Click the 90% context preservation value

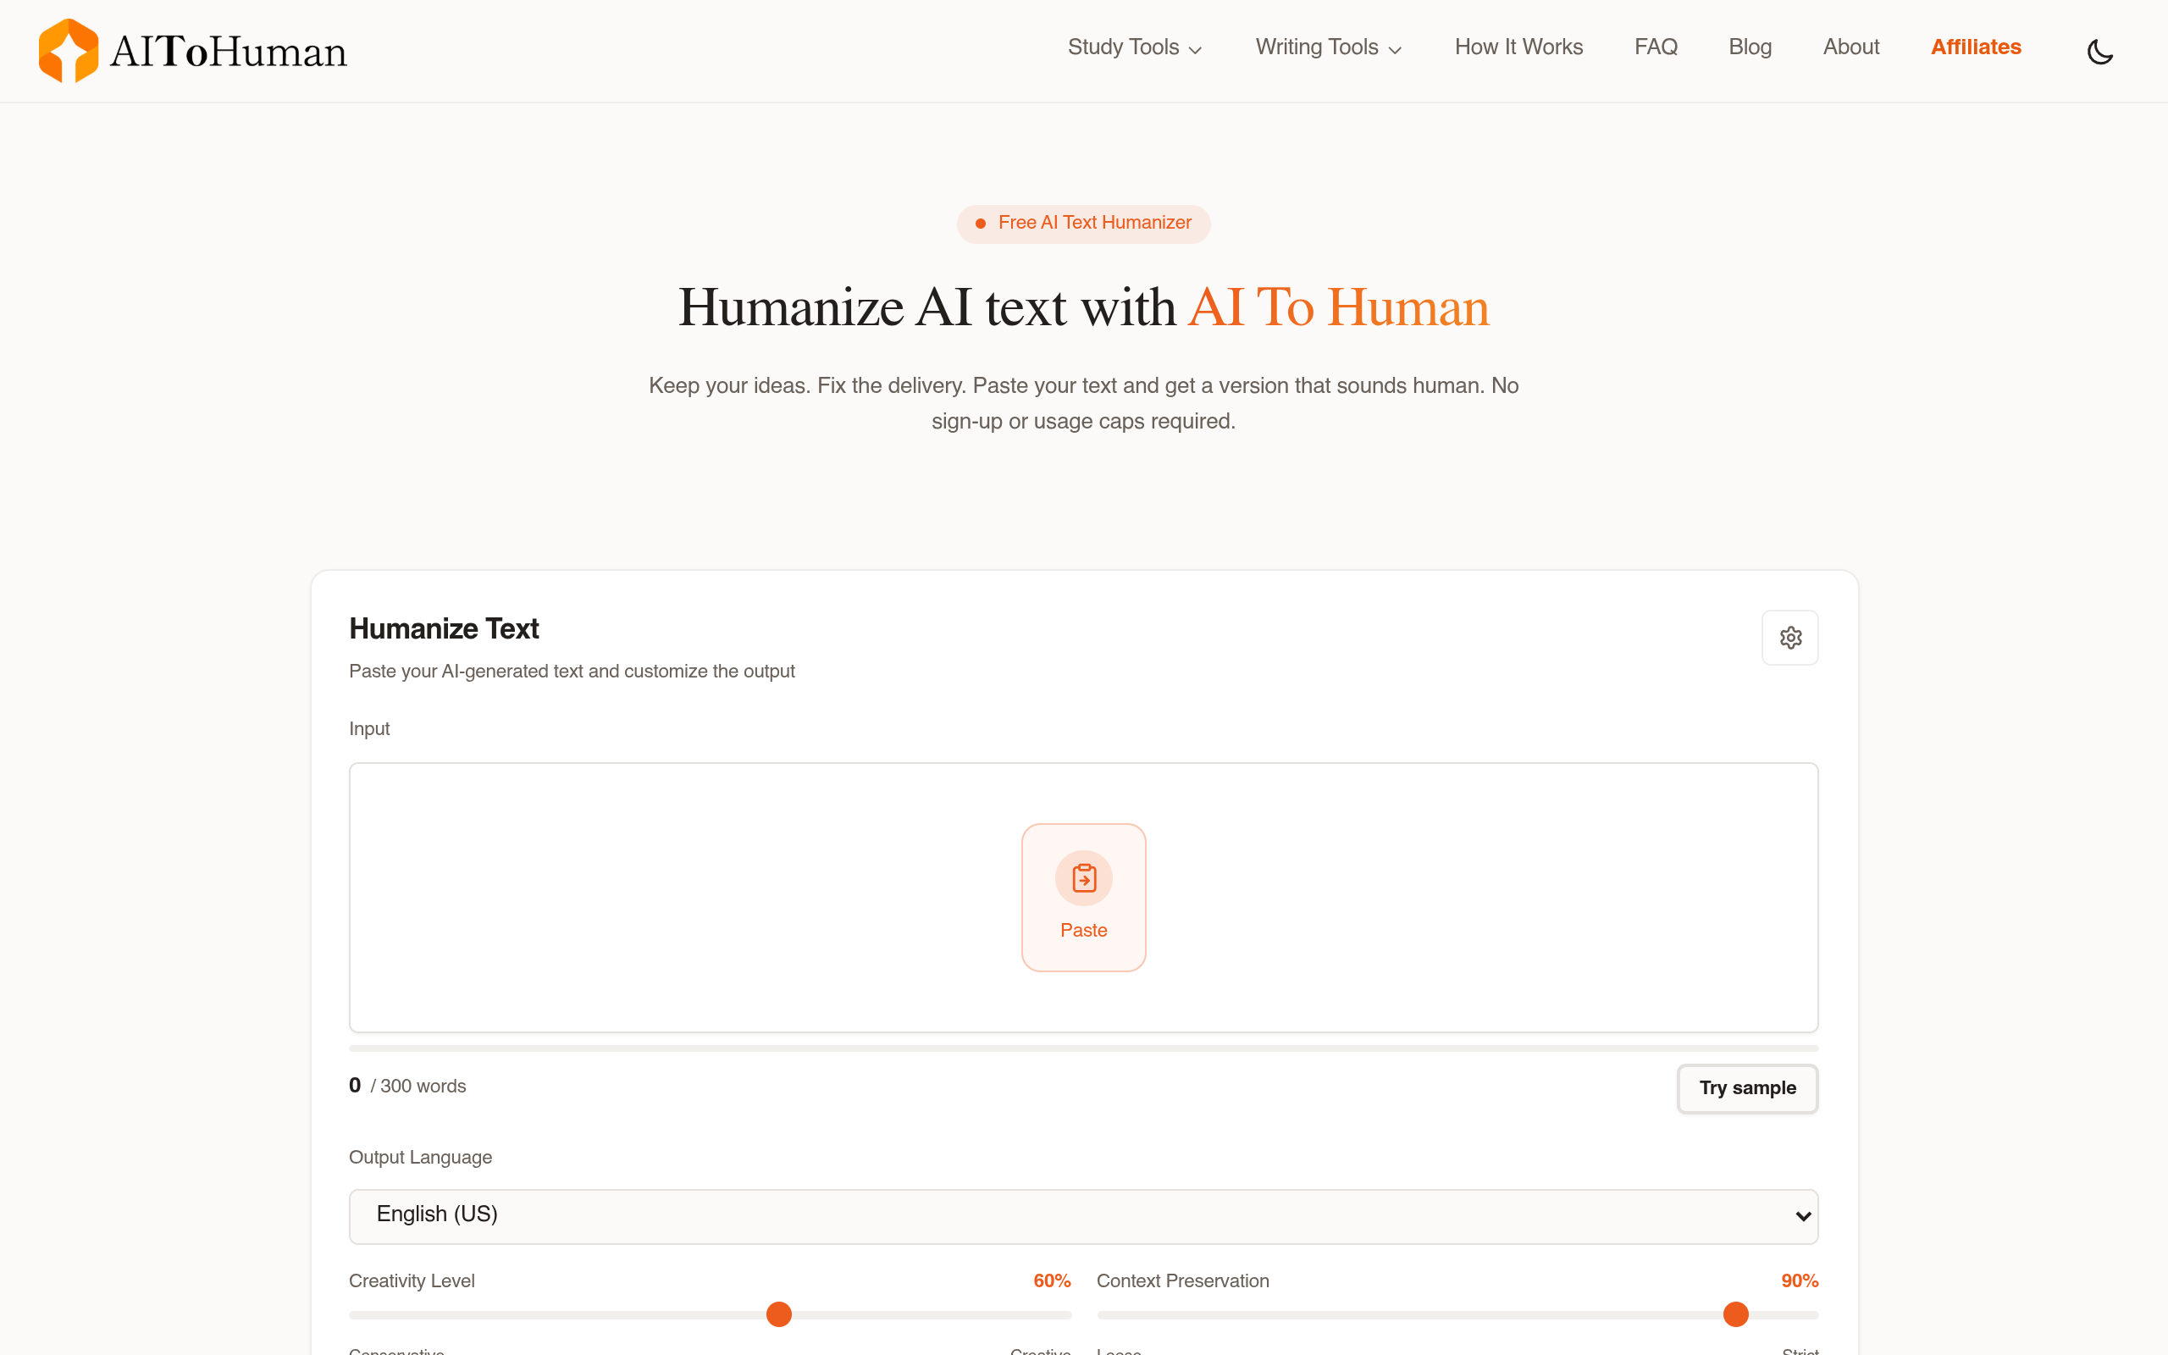tap(1799, 1280)
